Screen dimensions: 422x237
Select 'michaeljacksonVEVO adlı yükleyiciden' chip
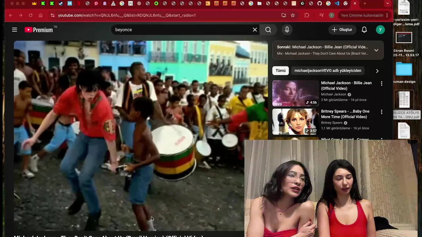[328, 71]
